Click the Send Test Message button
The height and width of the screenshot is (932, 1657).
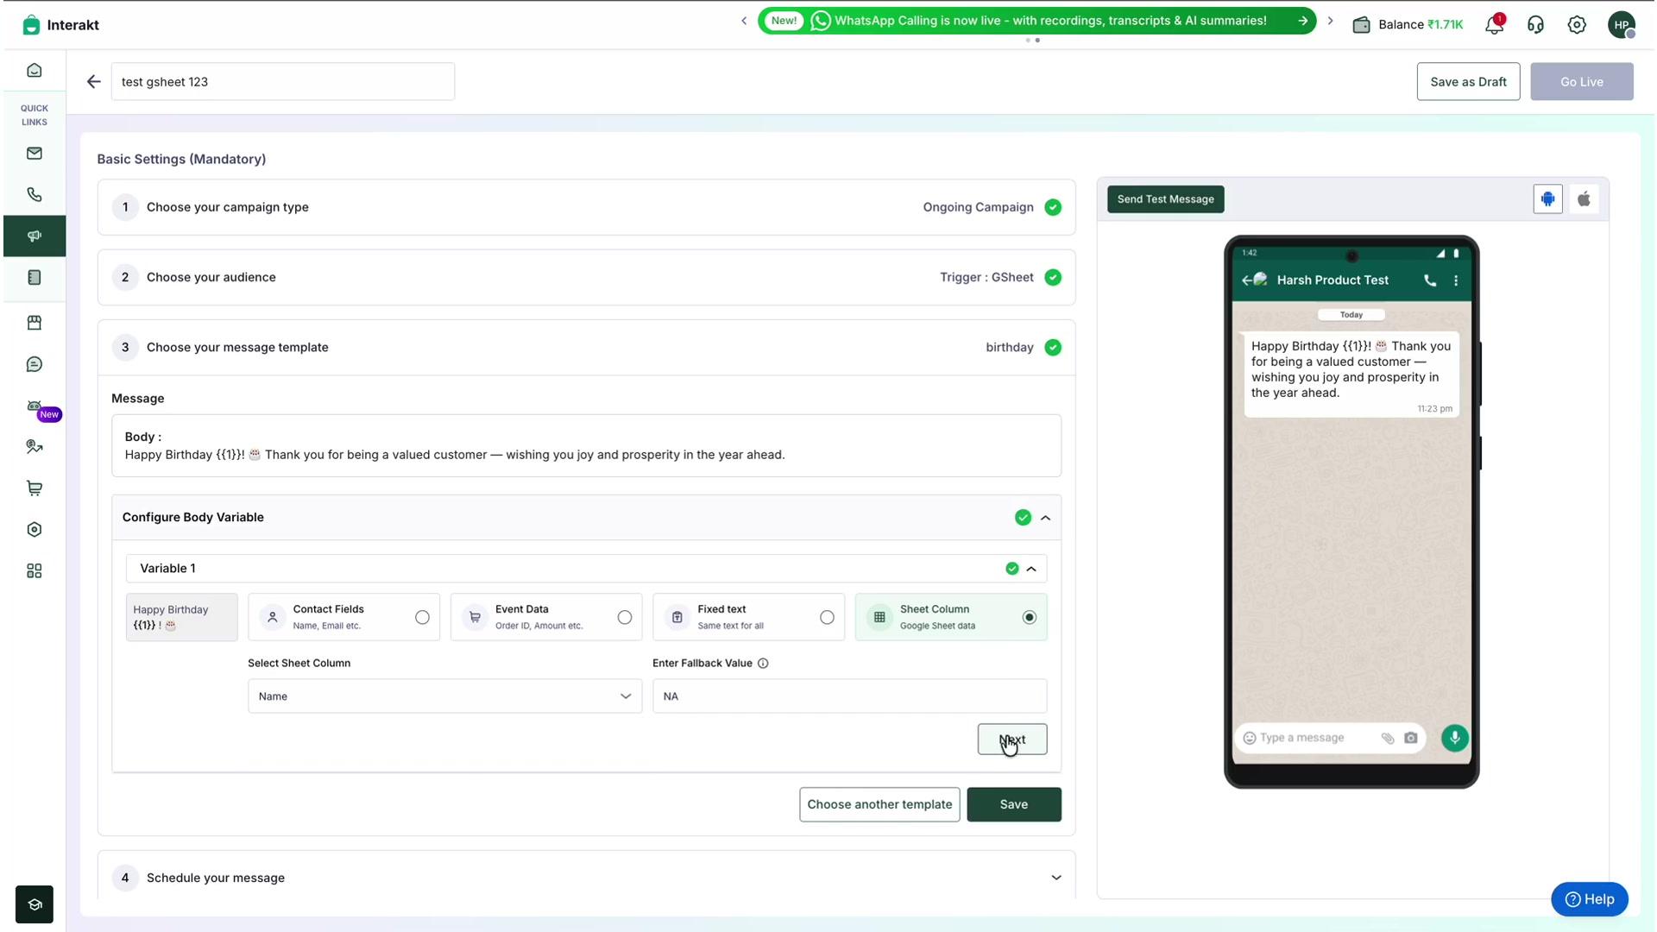click(1165, 199)
